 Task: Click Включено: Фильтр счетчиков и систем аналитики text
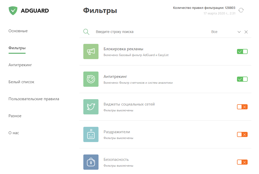pyautogui.click(x=138, y=83)
